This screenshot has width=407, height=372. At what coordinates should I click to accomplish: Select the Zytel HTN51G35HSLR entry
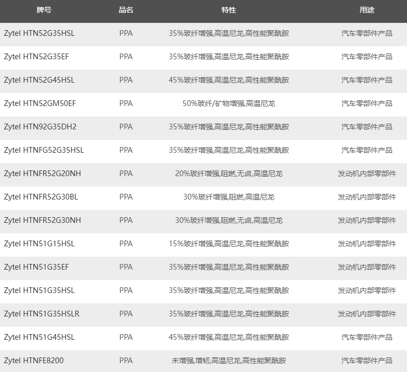(x=42, y=314)
